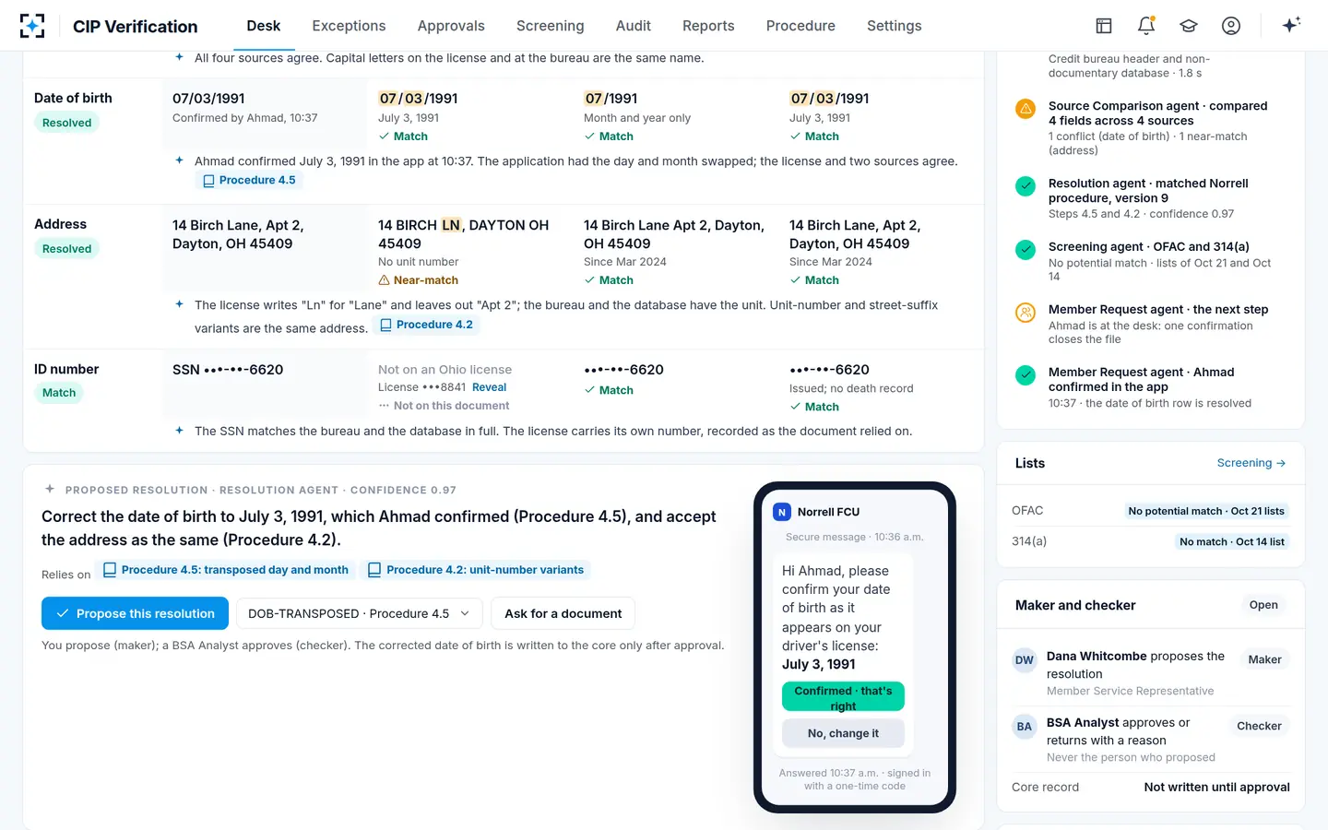Open DOB-TRANSPOSED Procedure 4.5 dropdown

pos(359,613)
